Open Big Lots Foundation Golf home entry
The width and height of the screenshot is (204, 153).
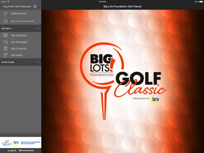(21, 21)
